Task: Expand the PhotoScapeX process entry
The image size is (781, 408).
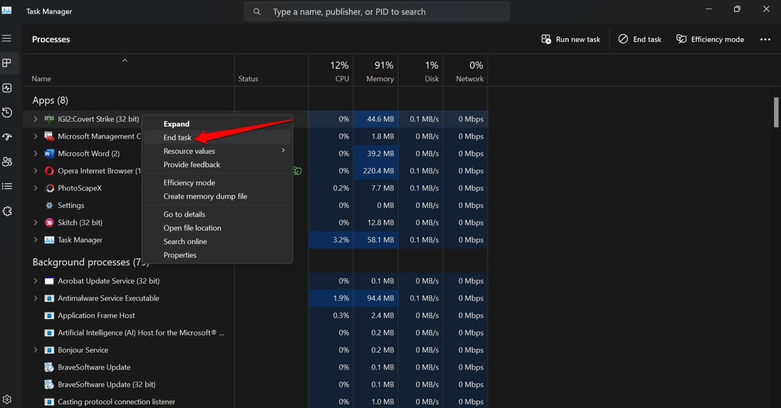Action: pyautogui.click(x=36, y=188)
